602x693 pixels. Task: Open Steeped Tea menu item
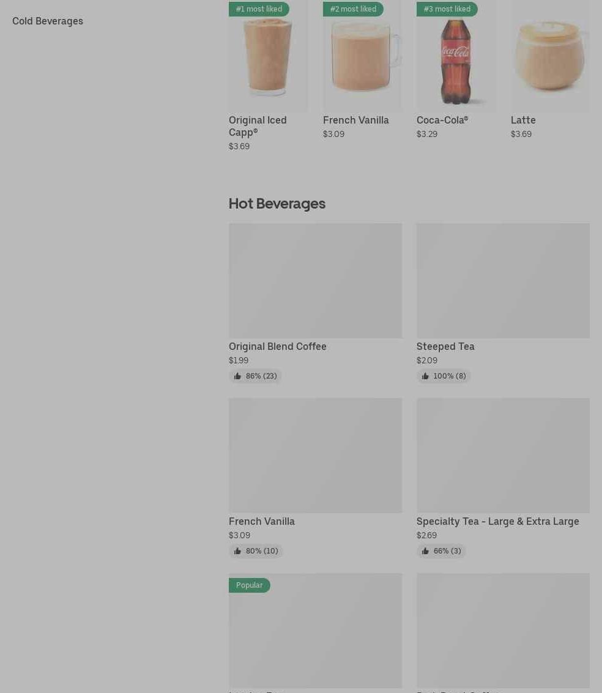445,346
